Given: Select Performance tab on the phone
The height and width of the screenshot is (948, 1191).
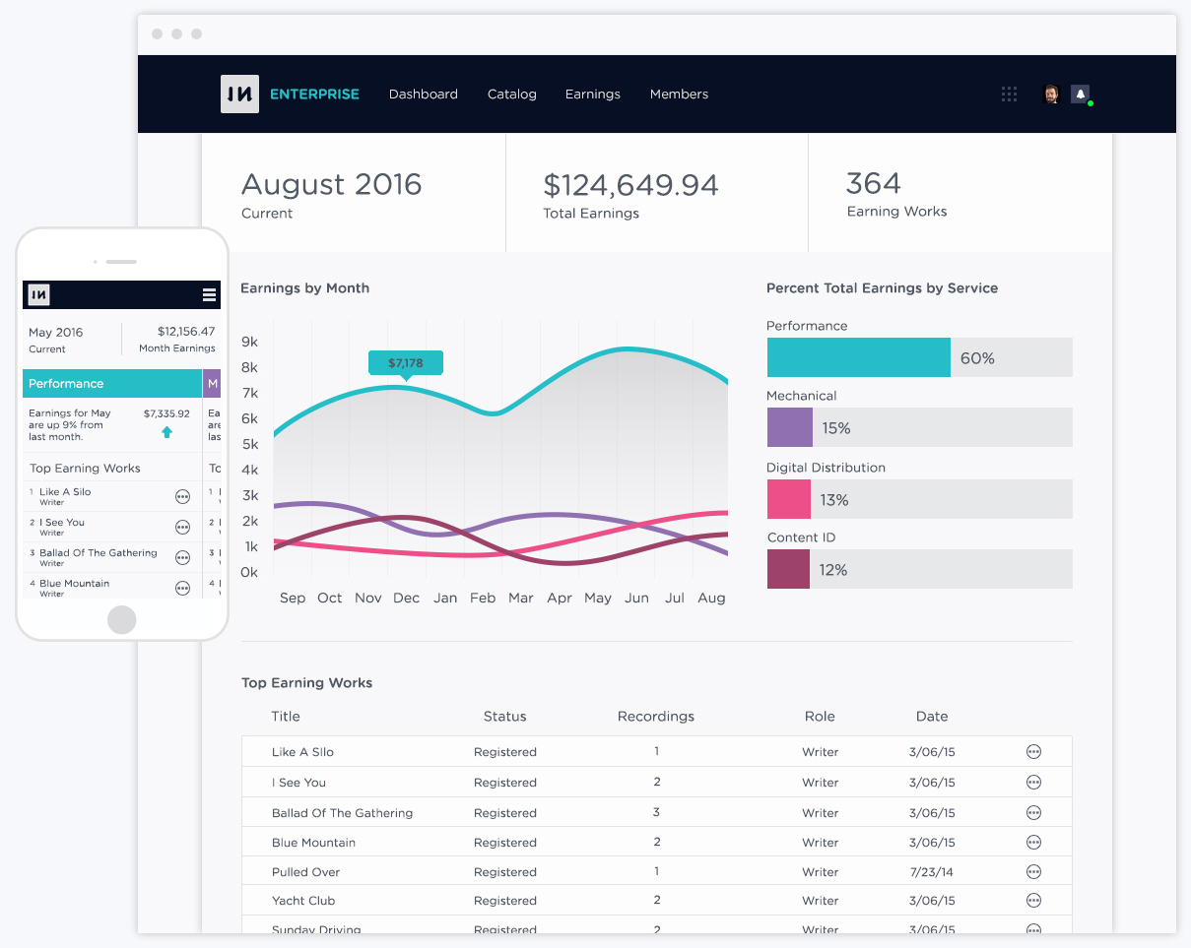Looking at the screenshot, I should [111, 384].
